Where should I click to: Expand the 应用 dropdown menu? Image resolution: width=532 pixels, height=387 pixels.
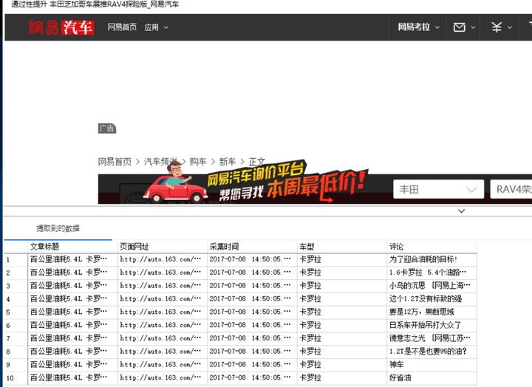point(157,27)
